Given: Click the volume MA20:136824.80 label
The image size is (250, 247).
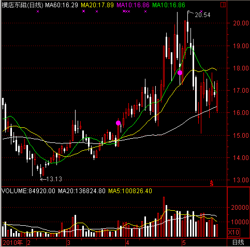Looking at the screenshot, I should [82, 191].
